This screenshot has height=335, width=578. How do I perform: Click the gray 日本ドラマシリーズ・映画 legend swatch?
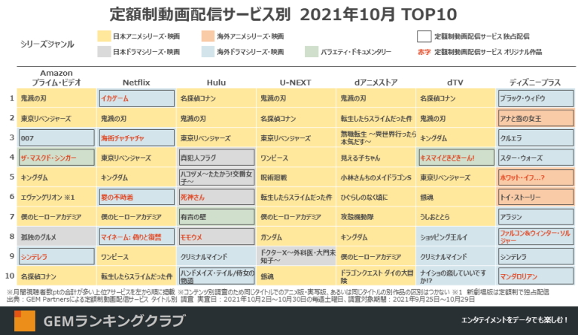tap(105, 52)
